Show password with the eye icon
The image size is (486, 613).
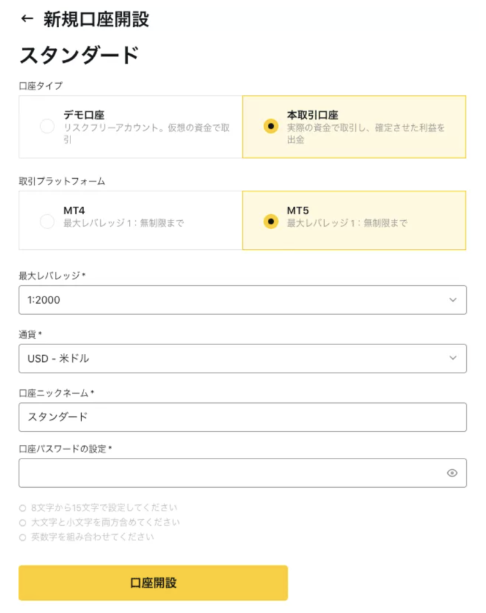[x=452, y=473]
